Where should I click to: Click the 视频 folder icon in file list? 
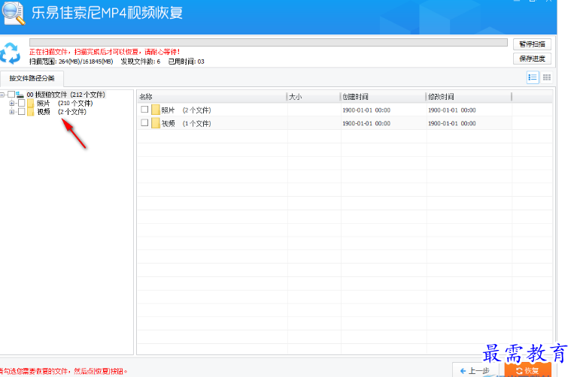pos(156,123)
